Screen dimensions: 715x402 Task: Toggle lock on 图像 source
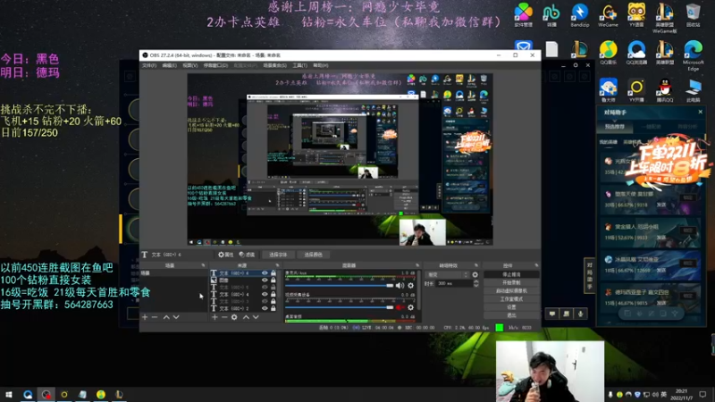click(273, 280)
